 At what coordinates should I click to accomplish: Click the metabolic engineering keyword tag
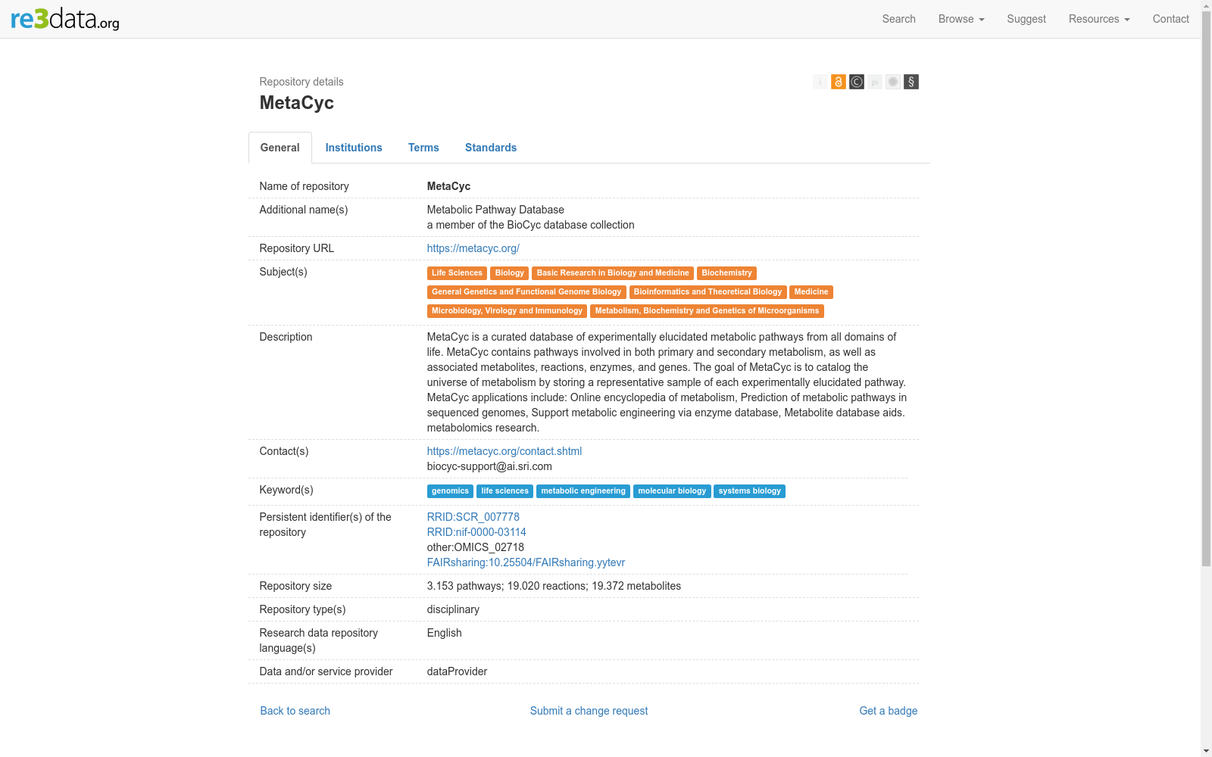[x=583, y=491]
